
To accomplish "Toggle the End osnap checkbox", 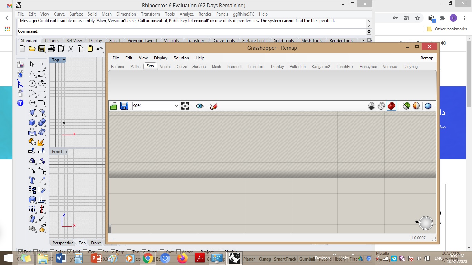I will (20, 252).
